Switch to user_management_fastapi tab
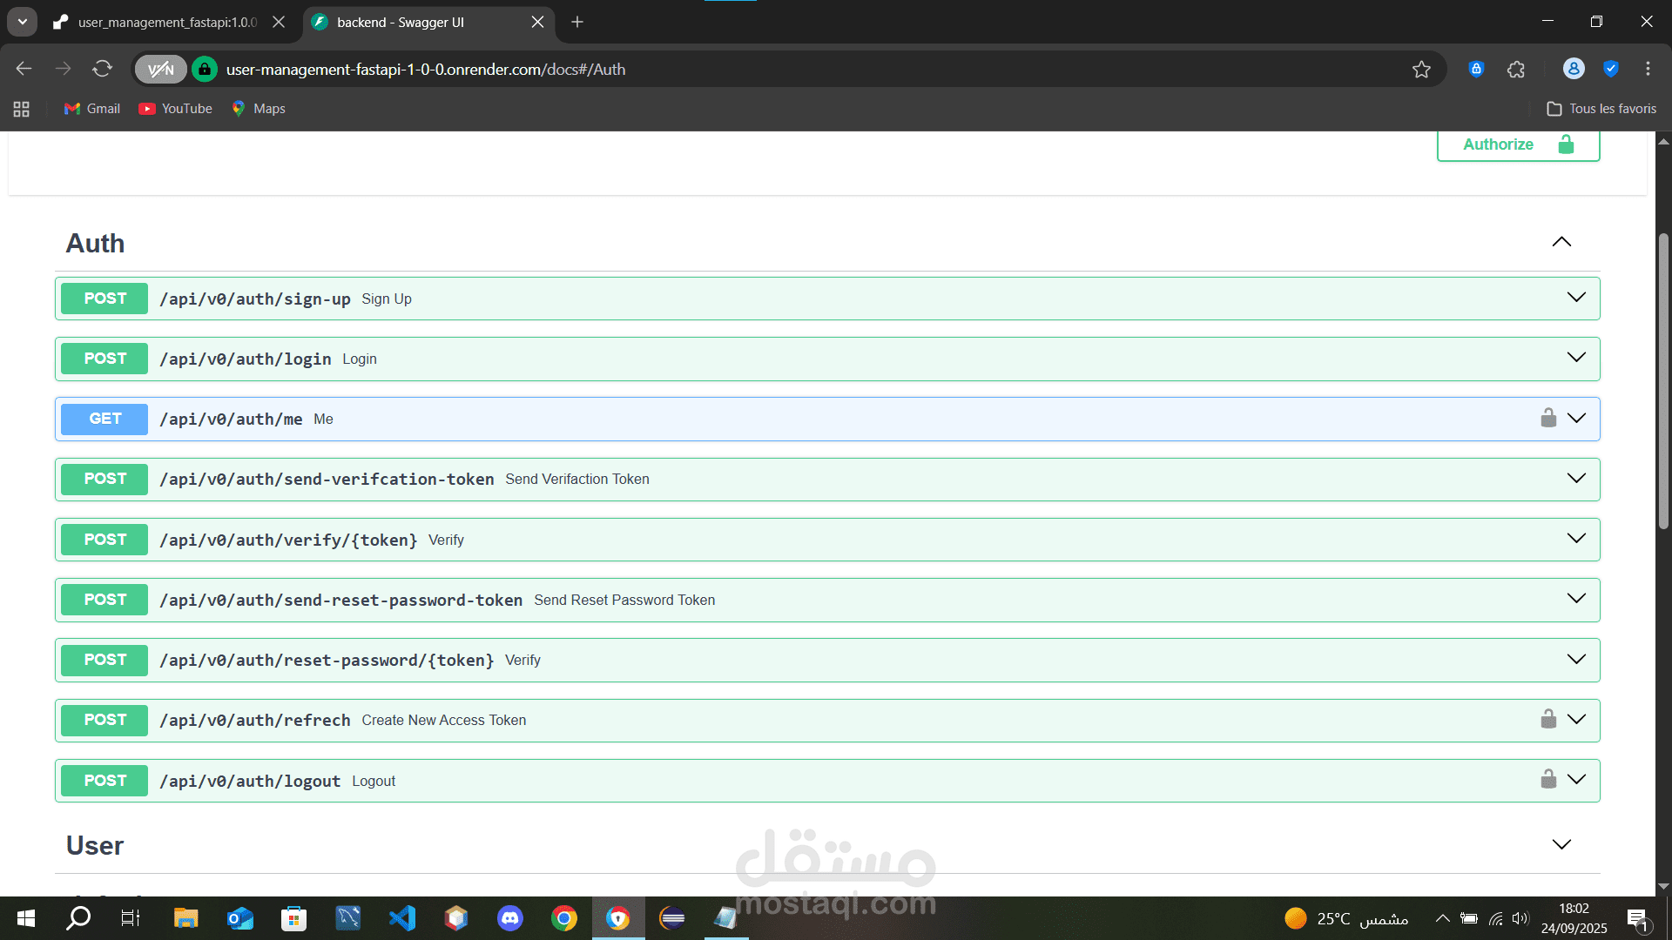Viewport: 1672px width, 940px height. [x=165, y=23]
